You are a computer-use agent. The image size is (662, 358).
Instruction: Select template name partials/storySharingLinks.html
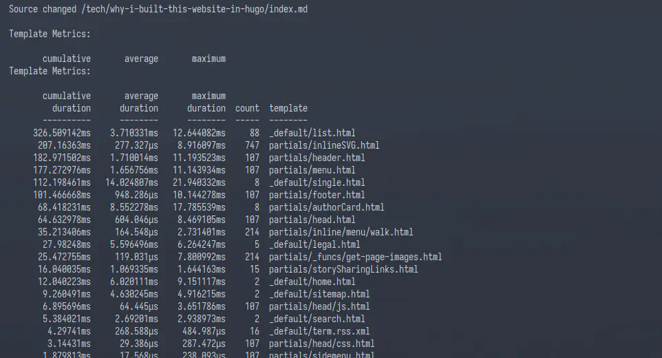pos(343,269)
